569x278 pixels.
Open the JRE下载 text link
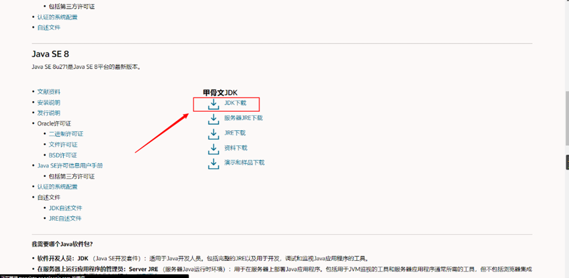pos(235,133)
